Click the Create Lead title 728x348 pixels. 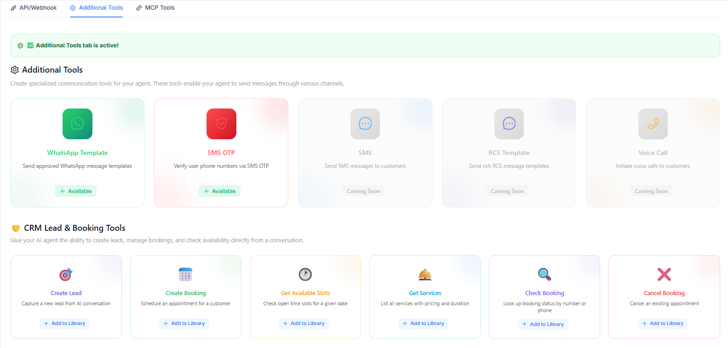(66, 293)
